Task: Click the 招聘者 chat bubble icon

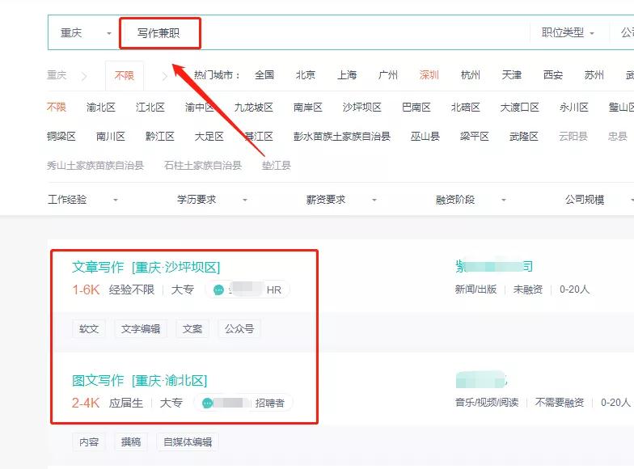Action: point(208,403)
